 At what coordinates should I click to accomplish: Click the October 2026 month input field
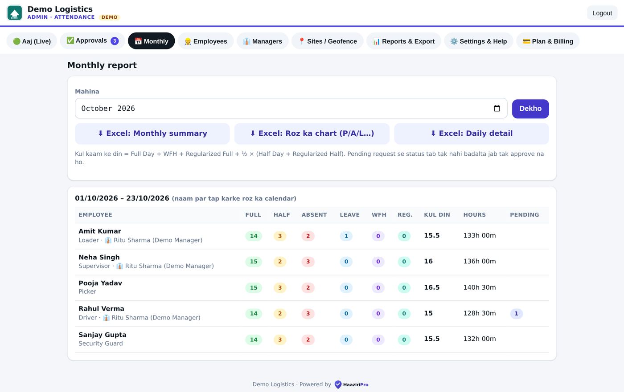pyautogui.click(x=291, y=109)
